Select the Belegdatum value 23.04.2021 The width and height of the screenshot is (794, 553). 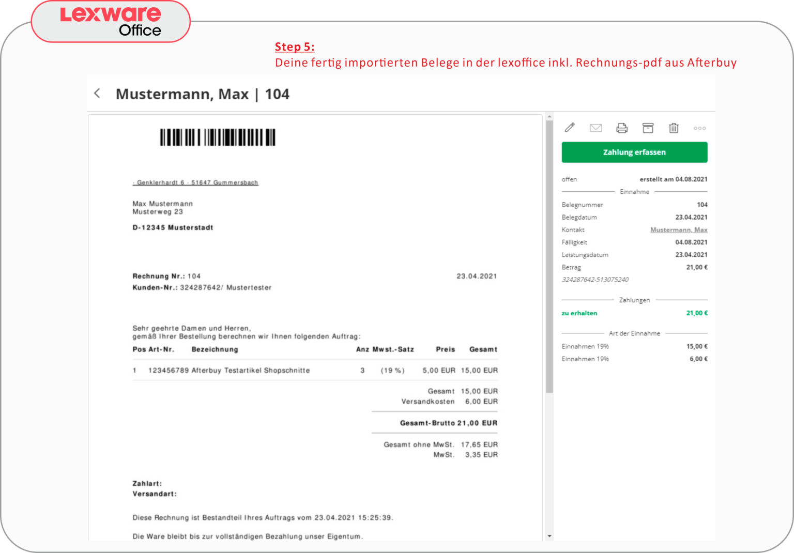691,218
